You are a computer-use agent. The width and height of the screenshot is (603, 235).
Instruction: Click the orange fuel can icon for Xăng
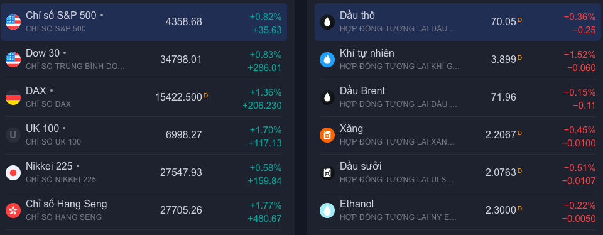click(327, 135)
